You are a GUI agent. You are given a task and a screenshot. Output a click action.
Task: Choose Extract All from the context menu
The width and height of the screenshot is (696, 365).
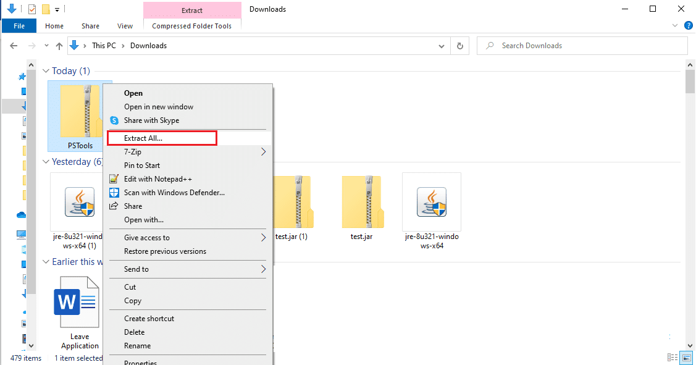pyautogui.click(x=162, y=137)
